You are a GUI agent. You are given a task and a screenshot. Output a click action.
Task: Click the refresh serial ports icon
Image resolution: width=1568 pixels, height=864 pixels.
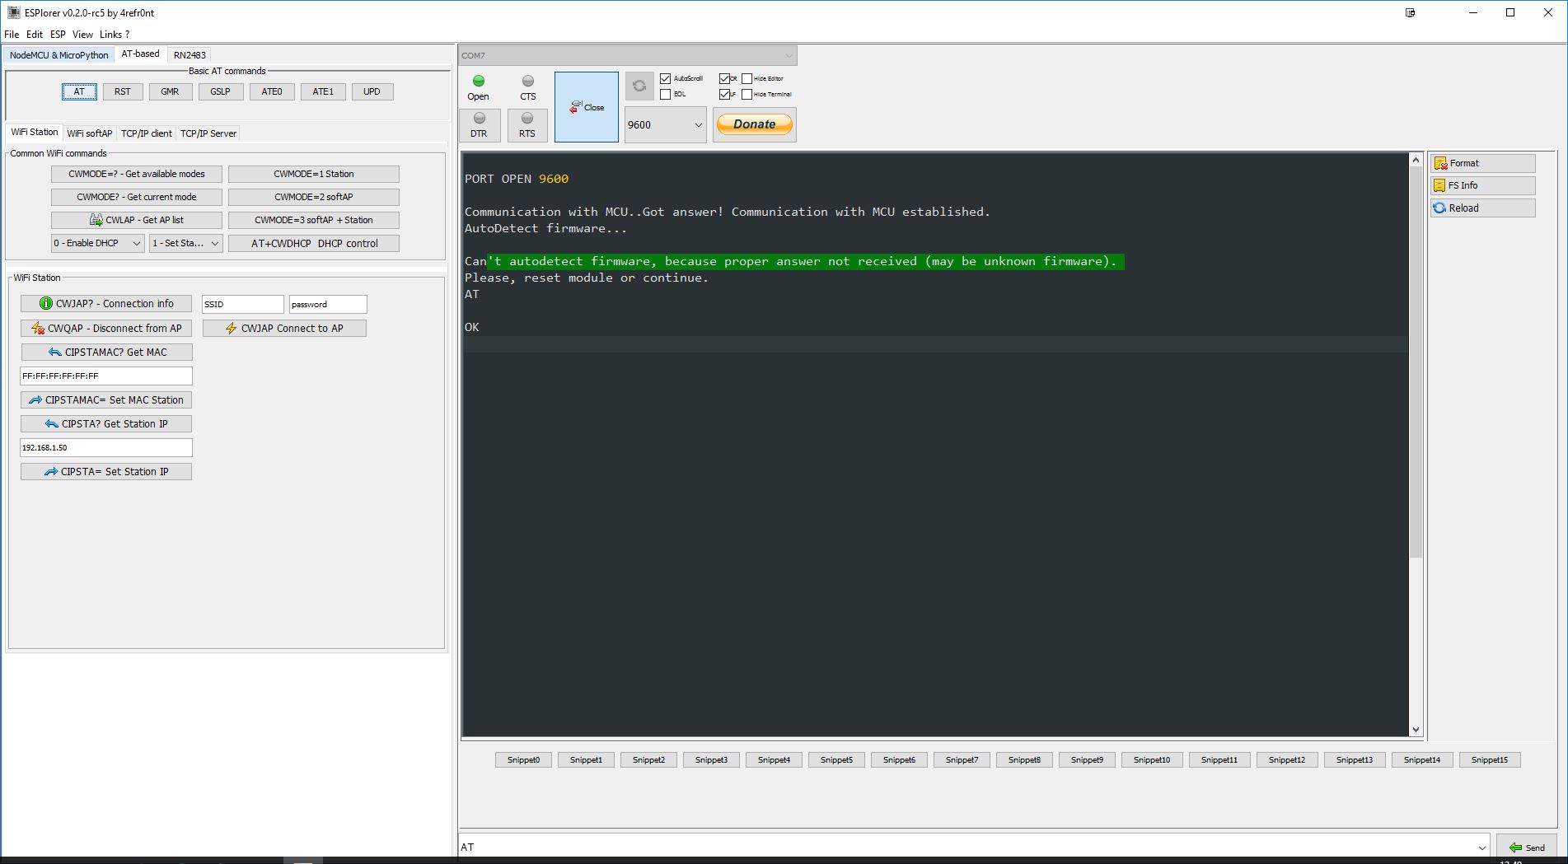click(x=639, y=86)
